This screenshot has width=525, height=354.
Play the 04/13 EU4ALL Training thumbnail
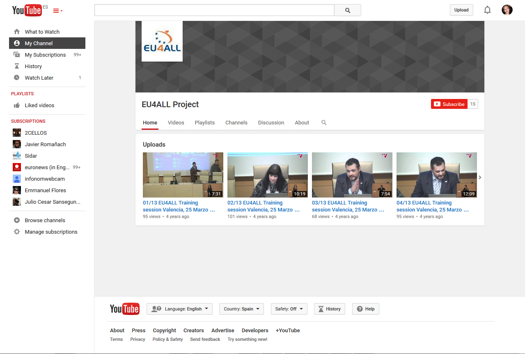(x=437, y=175)
